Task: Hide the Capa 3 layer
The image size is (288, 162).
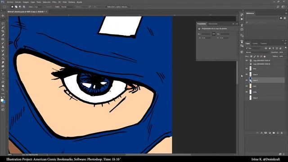Action: (247, 80)
